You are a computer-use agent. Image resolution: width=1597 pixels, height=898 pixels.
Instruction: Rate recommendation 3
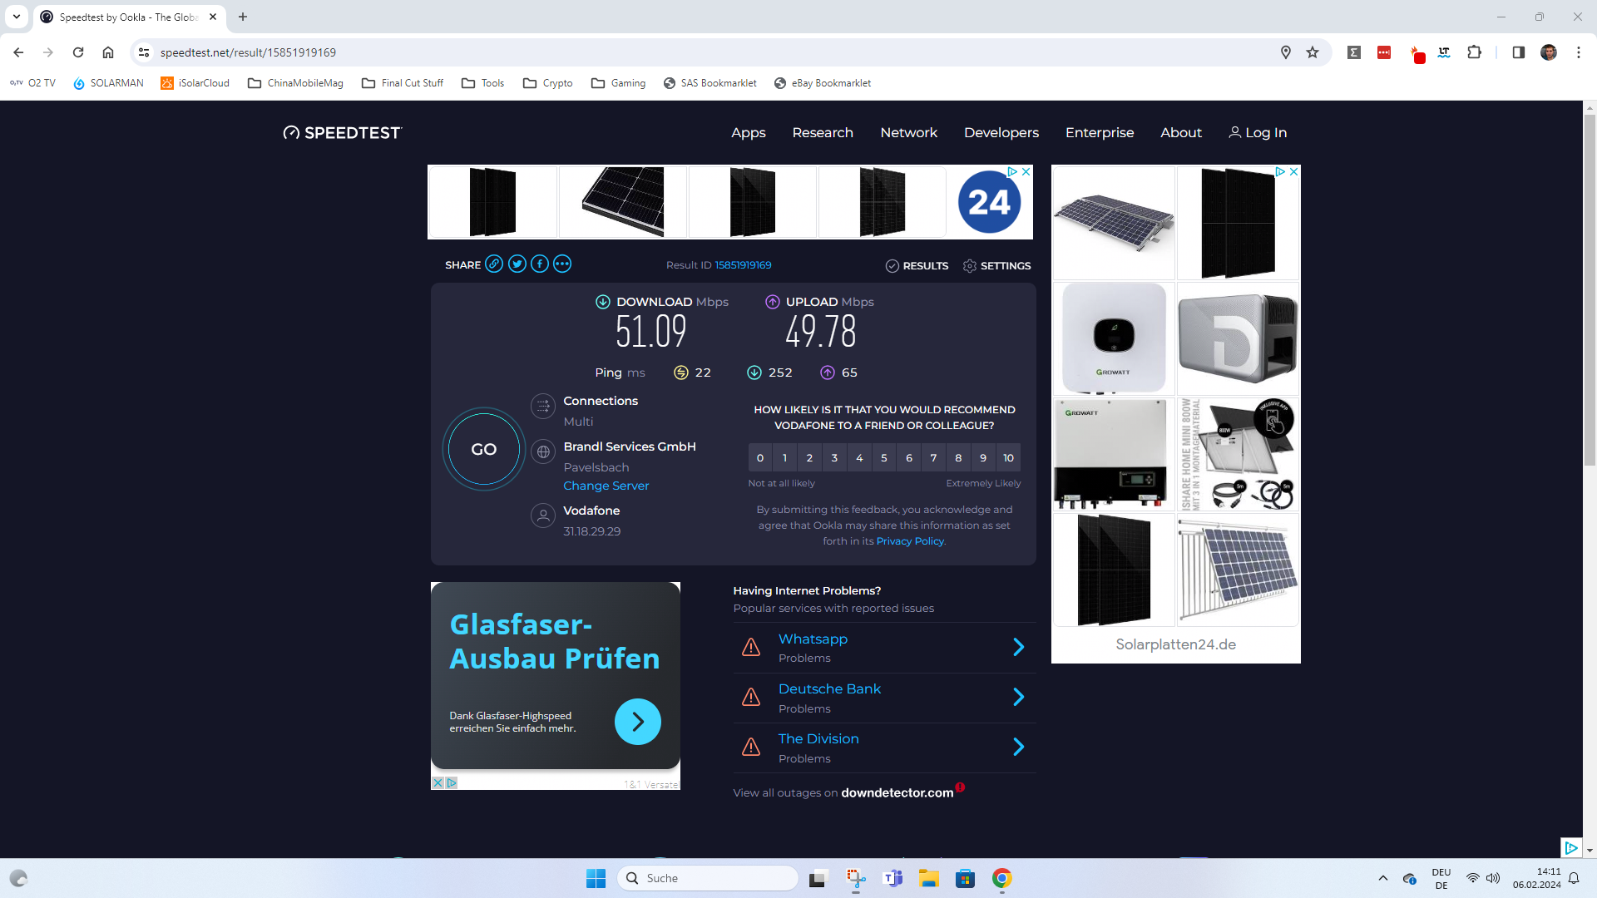pos(834,458)
